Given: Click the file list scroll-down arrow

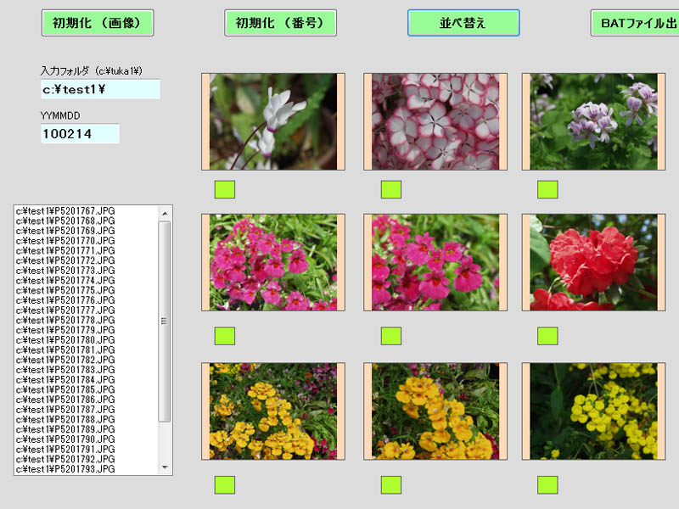Looking at the screenshot, I should [165, 467].
